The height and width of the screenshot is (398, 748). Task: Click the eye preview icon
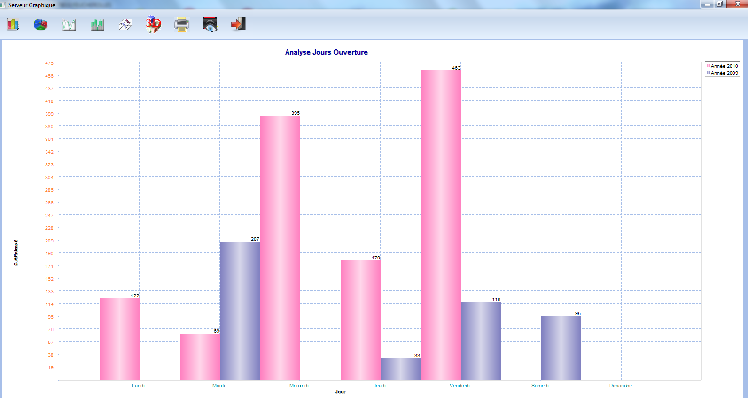click(x=210, y=24)
